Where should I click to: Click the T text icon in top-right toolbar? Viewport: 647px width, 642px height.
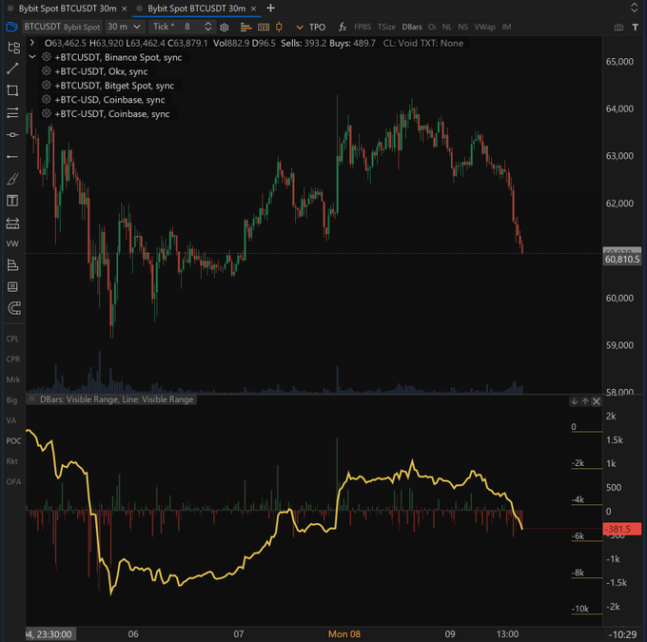tap(635, 28)
